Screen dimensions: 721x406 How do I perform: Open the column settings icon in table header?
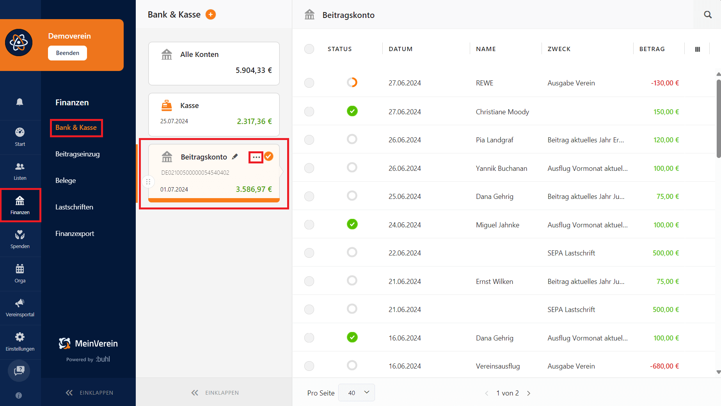point(698,49)
